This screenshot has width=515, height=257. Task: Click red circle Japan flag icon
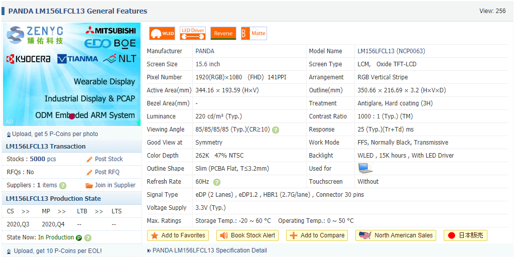(452, 235)
